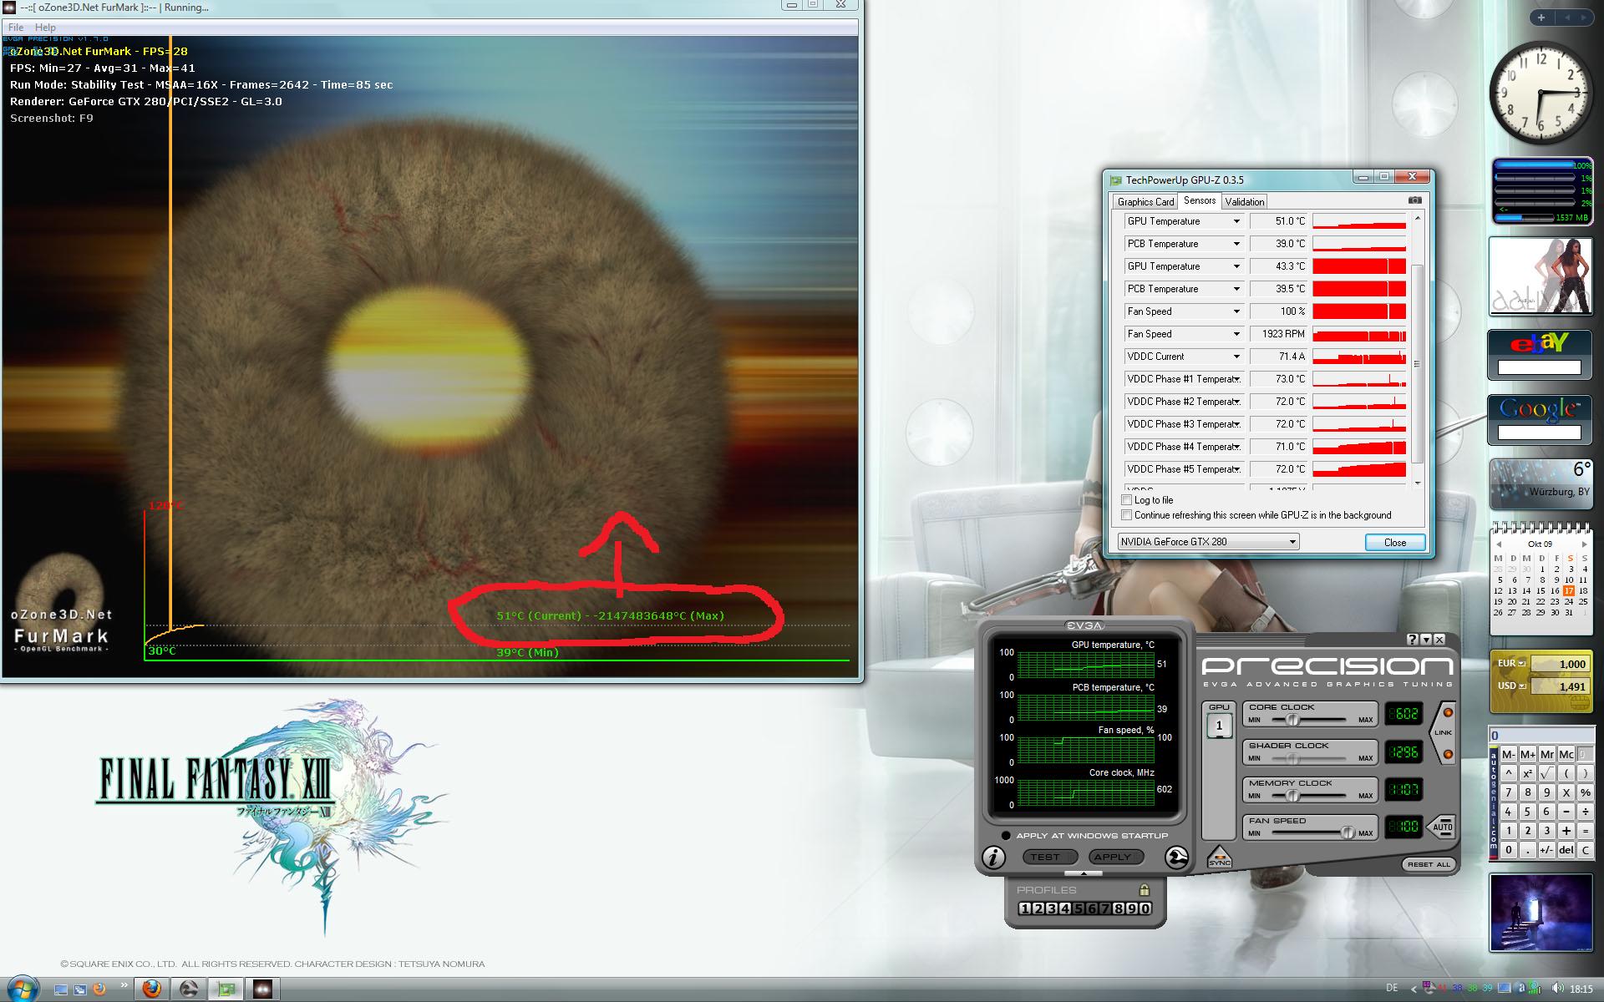
Task: Open the FurMark Help menu
Action: (45, 28)
